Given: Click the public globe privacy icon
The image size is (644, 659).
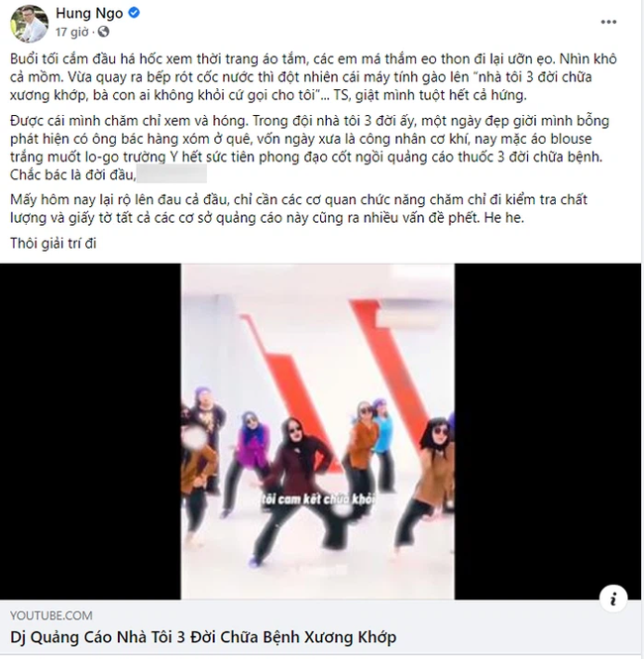Looking at the screenshot, I should point(103,32).
